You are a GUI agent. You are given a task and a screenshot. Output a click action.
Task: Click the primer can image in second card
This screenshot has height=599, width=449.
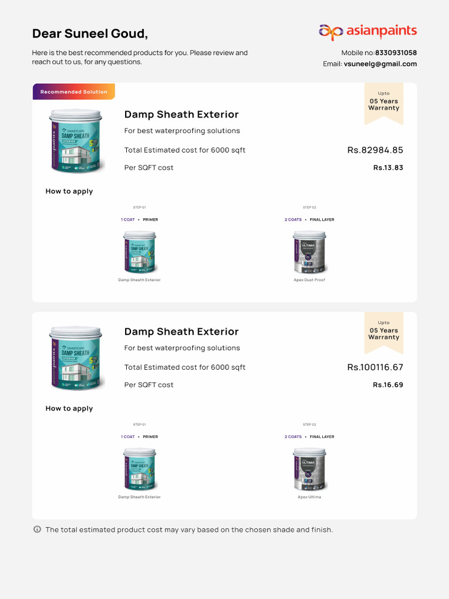140,469
